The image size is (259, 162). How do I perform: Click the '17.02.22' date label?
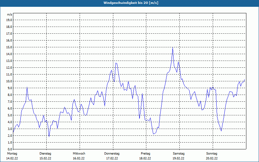tap(112, 158)
